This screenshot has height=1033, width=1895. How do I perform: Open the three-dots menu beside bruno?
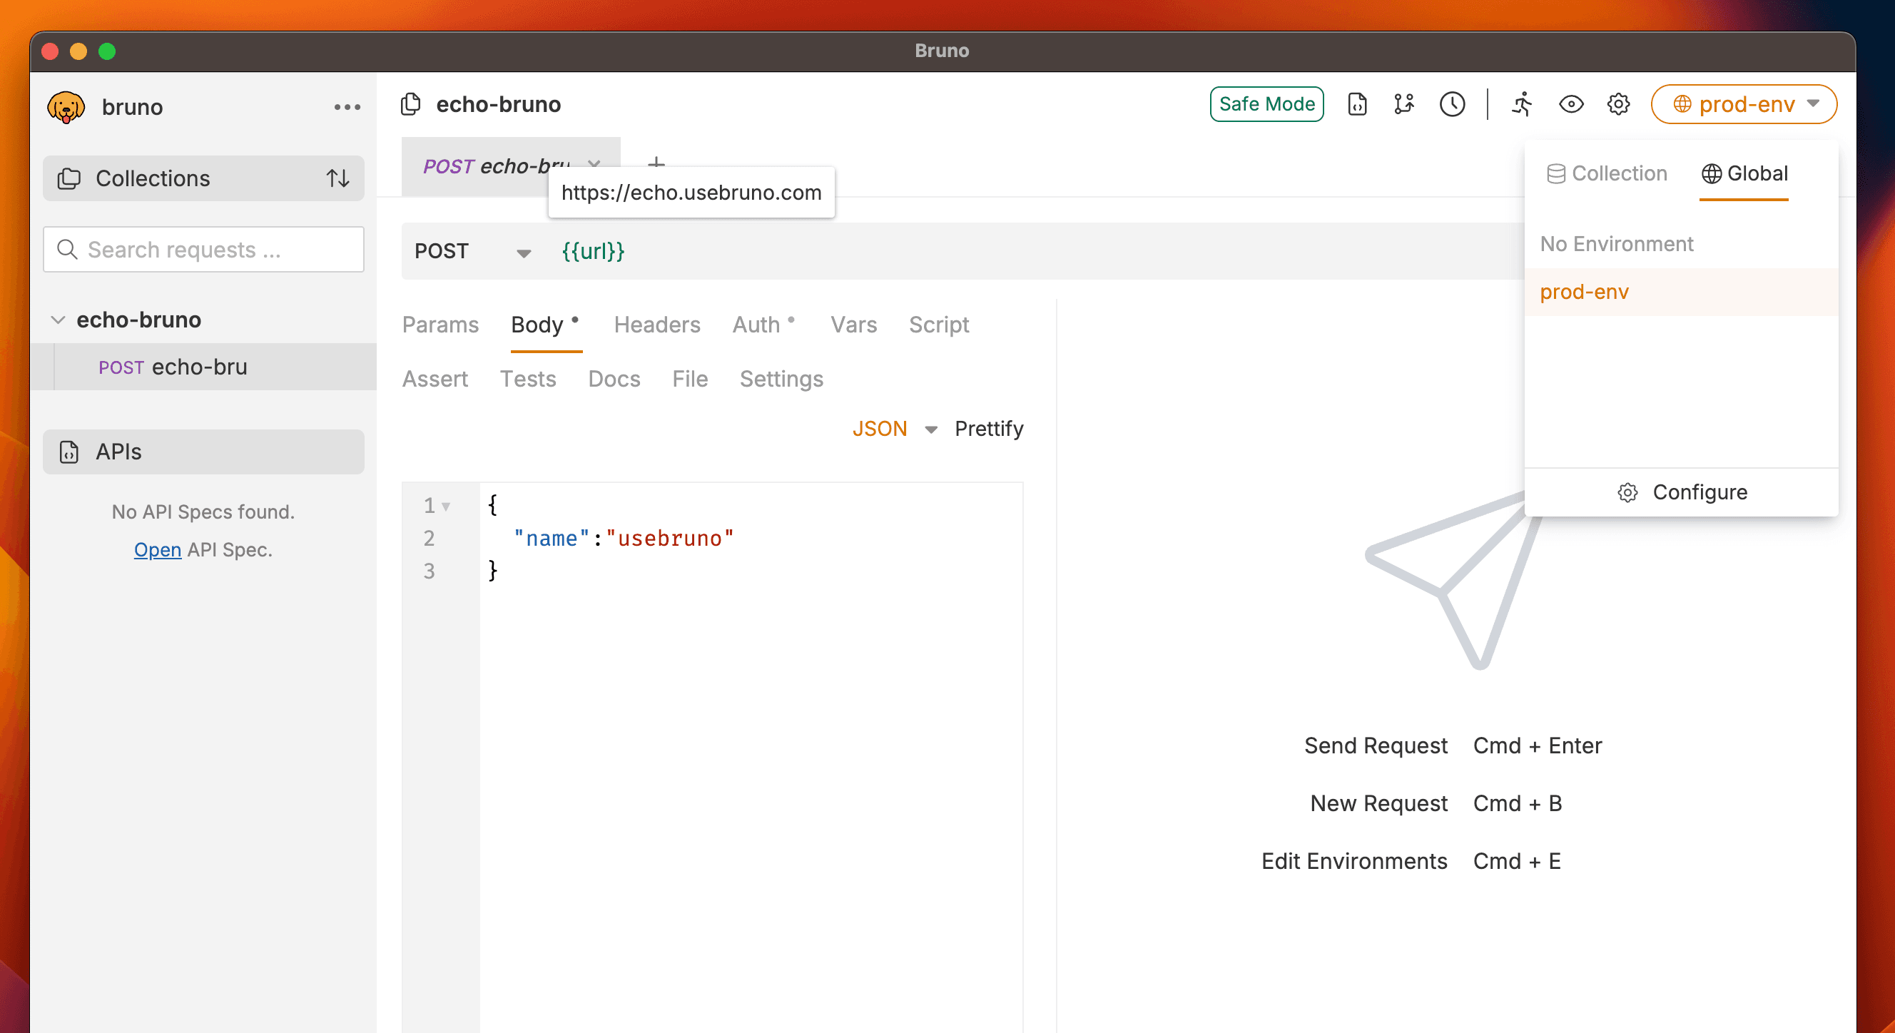coord(347,108)
